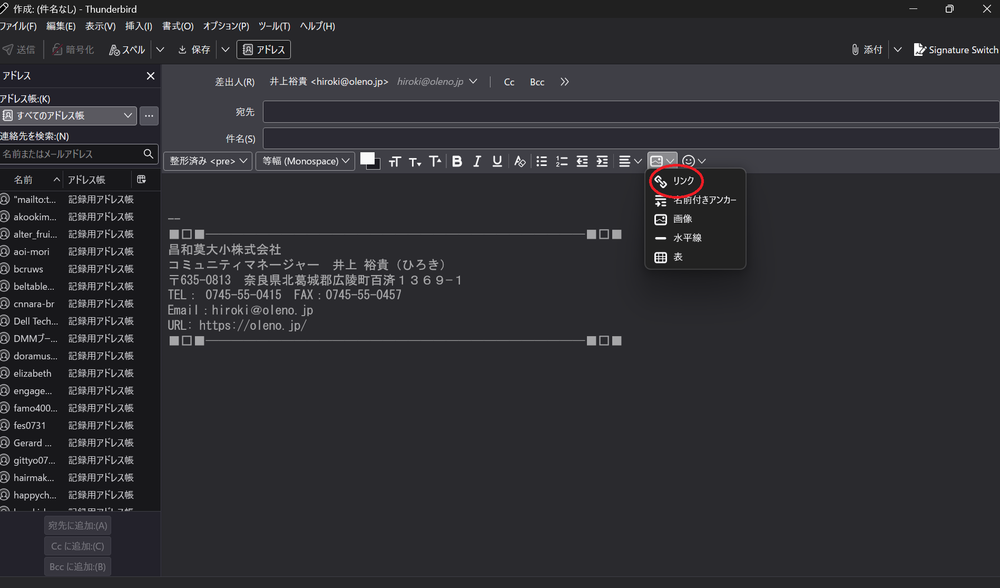Open the save options dropdown arrow
Viewport: 1000px width, 588px height.
coord(226,50)
